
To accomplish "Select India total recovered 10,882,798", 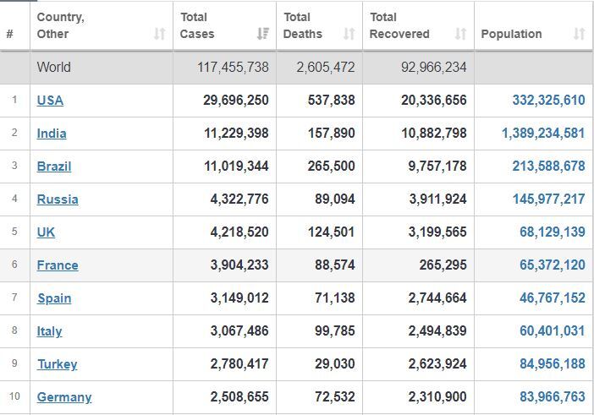I will (434, 134).
